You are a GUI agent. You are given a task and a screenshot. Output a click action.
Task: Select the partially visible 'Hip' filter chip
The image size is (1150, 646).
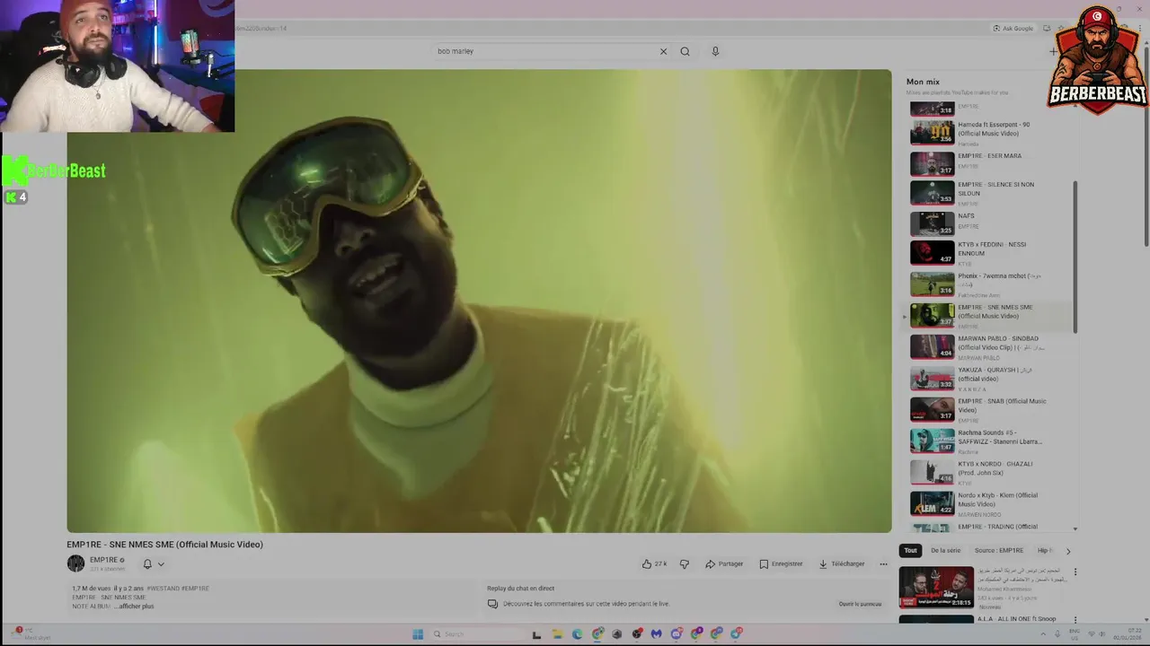[1045, 550]
